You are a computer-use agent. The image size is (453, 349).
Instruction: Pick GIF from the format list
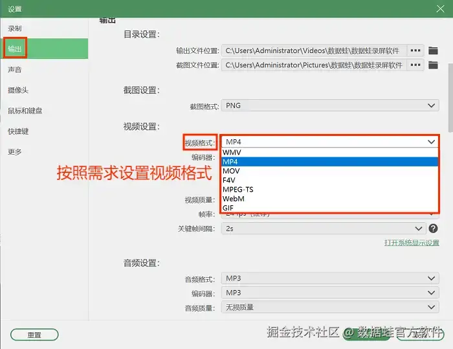pyautogui.click(x=329, y=208)
